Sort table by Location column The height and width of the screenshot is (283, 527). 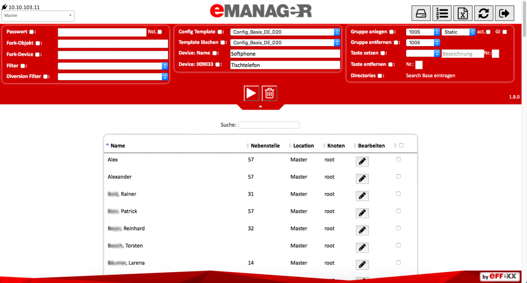click(303, 146)
